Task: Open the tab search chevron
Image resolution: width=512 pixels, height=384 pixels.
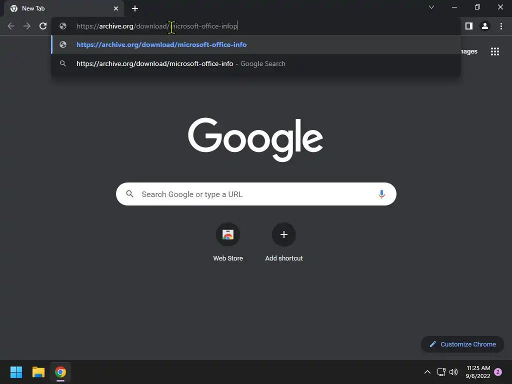Action: pyautogui.click(x=431, y=7)
